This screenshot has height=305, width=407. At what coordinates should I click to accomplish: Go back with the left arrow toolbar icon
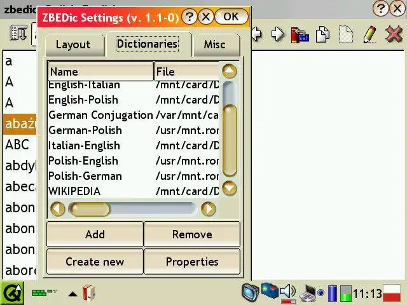point(257,34)
